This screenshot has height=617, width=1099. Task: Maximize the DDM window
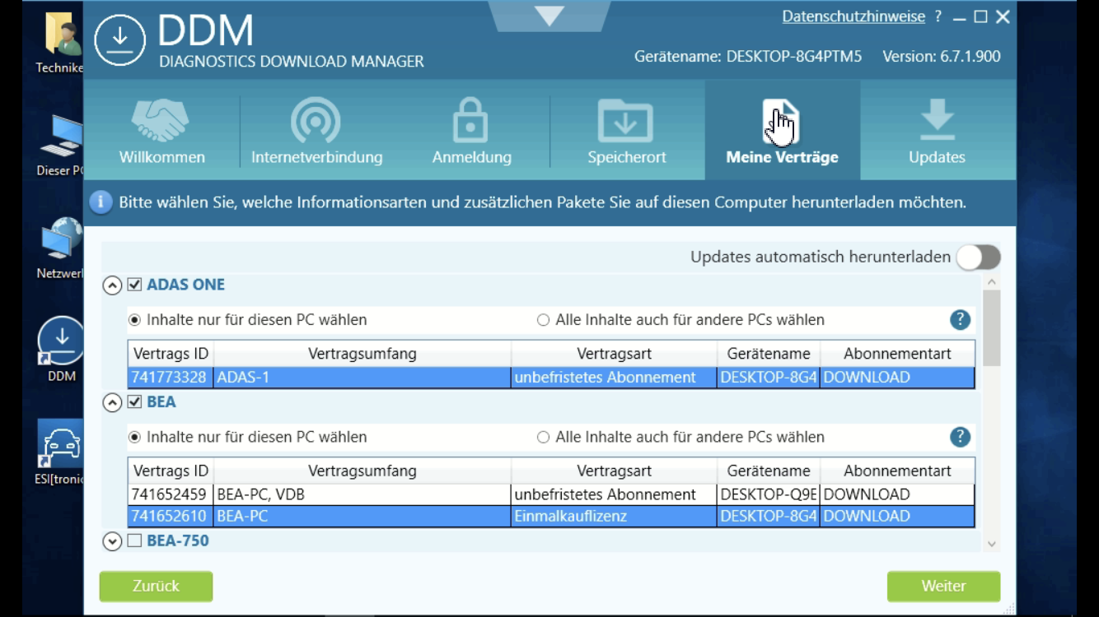(x=980, y=16)
